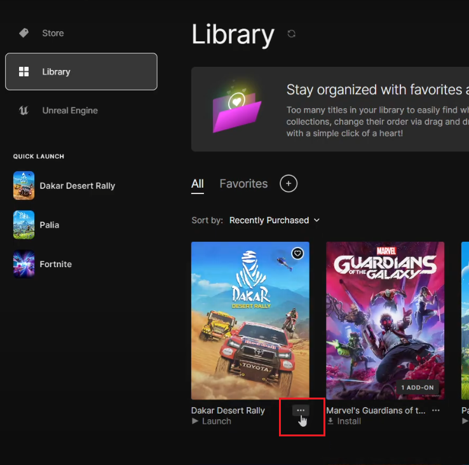The image size is (469, 465).
Task: Open the Dakar Desert Rally cover art
Action: [250, 321]
